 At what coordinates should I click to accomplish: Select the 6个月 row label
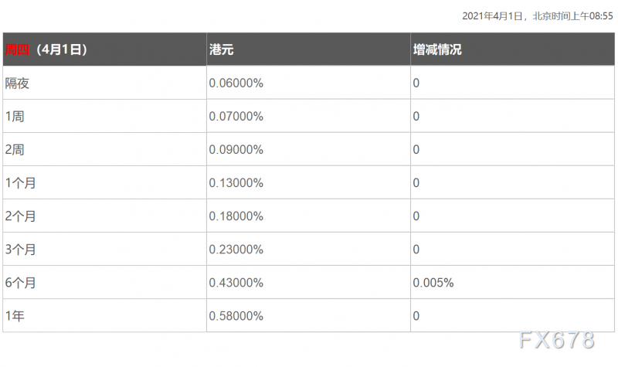21,283
